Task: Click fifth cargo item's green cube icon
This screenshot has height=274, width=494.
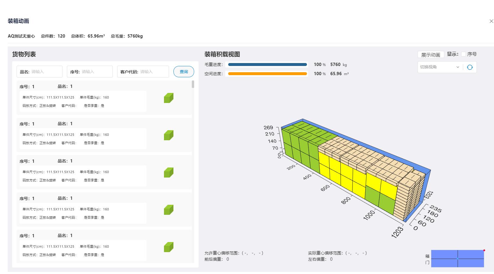Action: pos(168,247)
